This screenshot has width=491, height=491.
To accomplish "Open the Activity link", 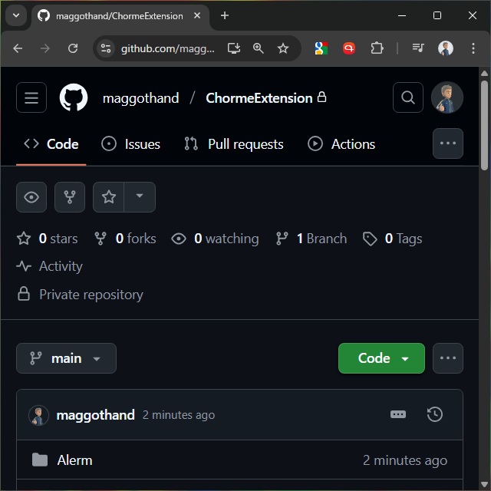I will pyautogui.click(x=60, y=266).
